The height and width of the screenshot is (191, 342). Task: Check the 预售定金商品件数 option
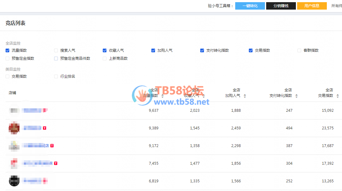pos(56,59)
